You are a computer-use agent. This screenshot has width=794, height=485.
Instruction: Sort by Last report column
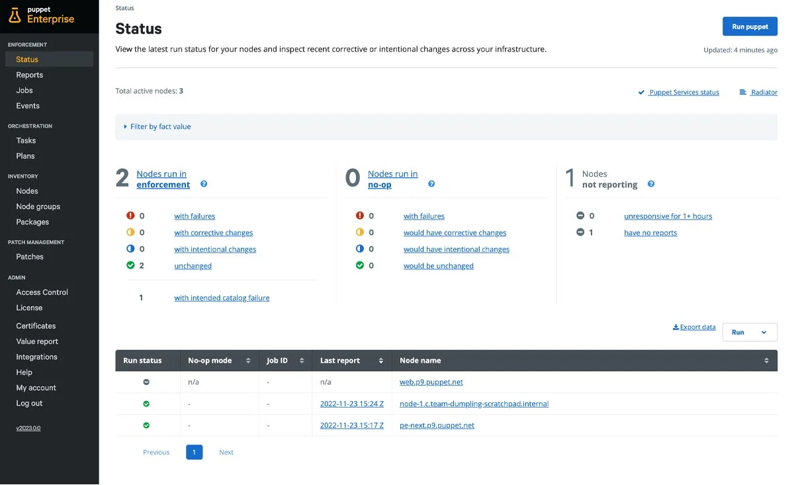pyautogui.click(x=381, y=361)
